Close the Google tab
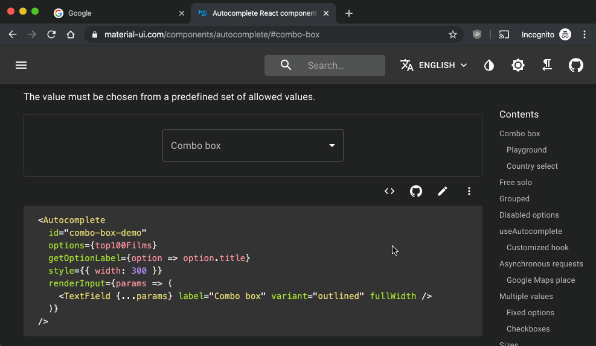 pyautogui.click(x=182, y=13)
